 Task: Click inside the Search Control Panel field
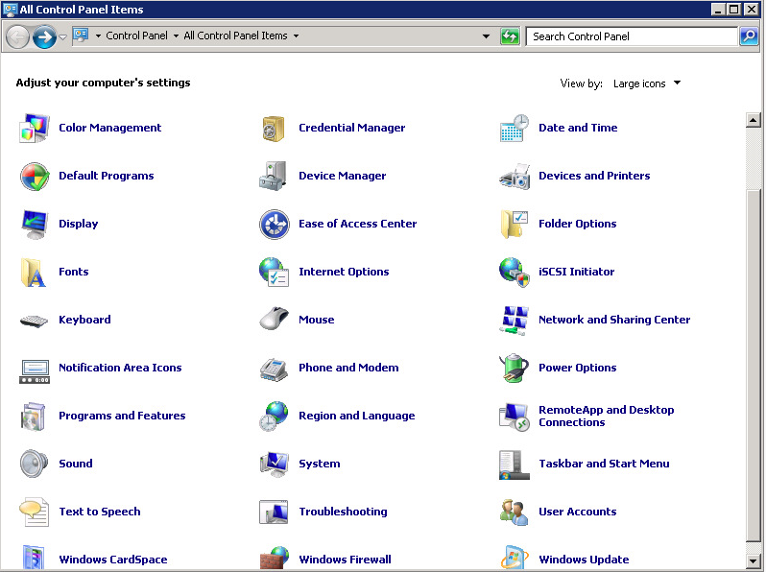(631, 36)
